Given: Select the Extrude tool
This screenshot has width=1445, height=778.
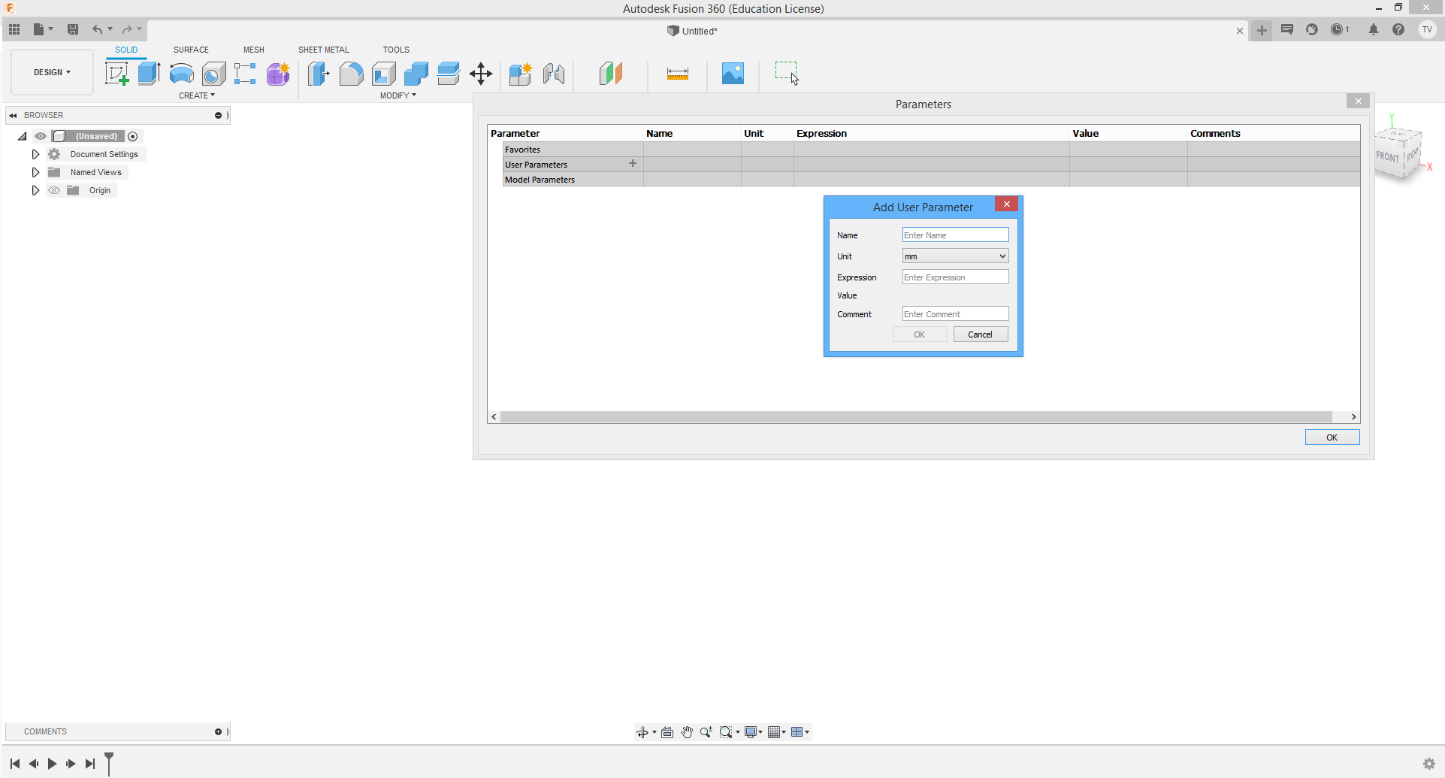Looking at the screenshot, I should 149,74.
